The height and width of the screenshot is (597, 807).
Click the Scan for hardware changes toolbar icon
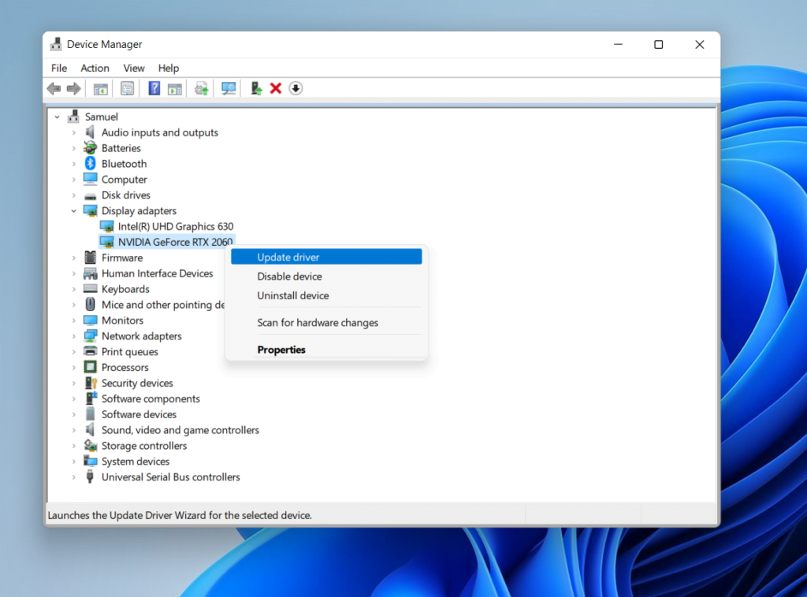pos(228,87)
